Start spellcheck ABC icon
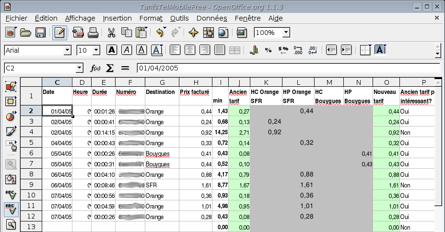The height and width of the screenshot is (232, 445). pyautogui.click(x=11, y=195)
